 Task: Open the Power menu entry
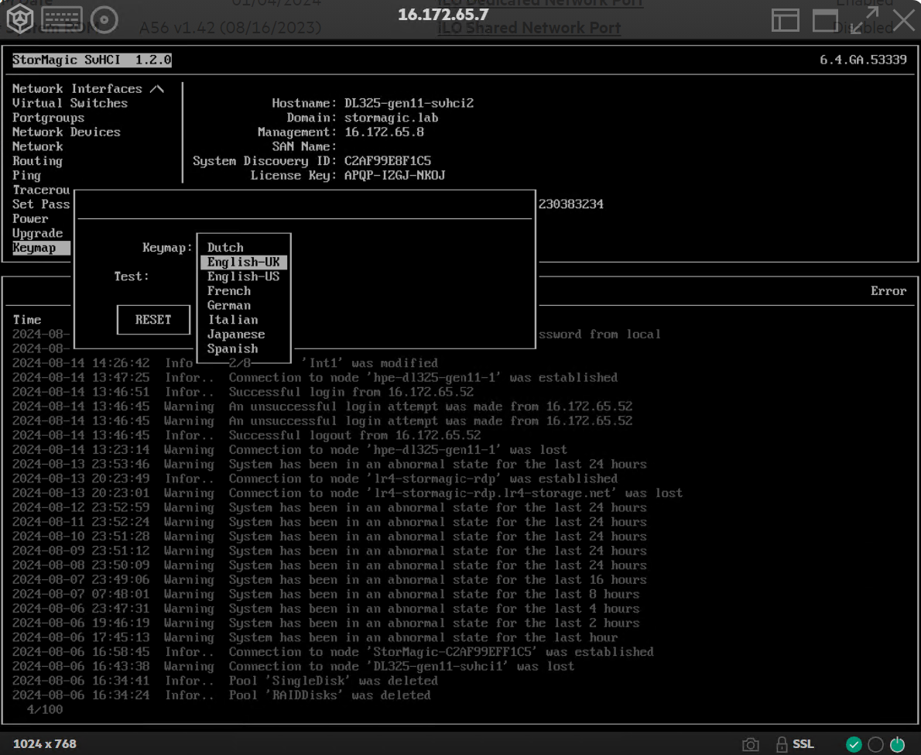30,218
